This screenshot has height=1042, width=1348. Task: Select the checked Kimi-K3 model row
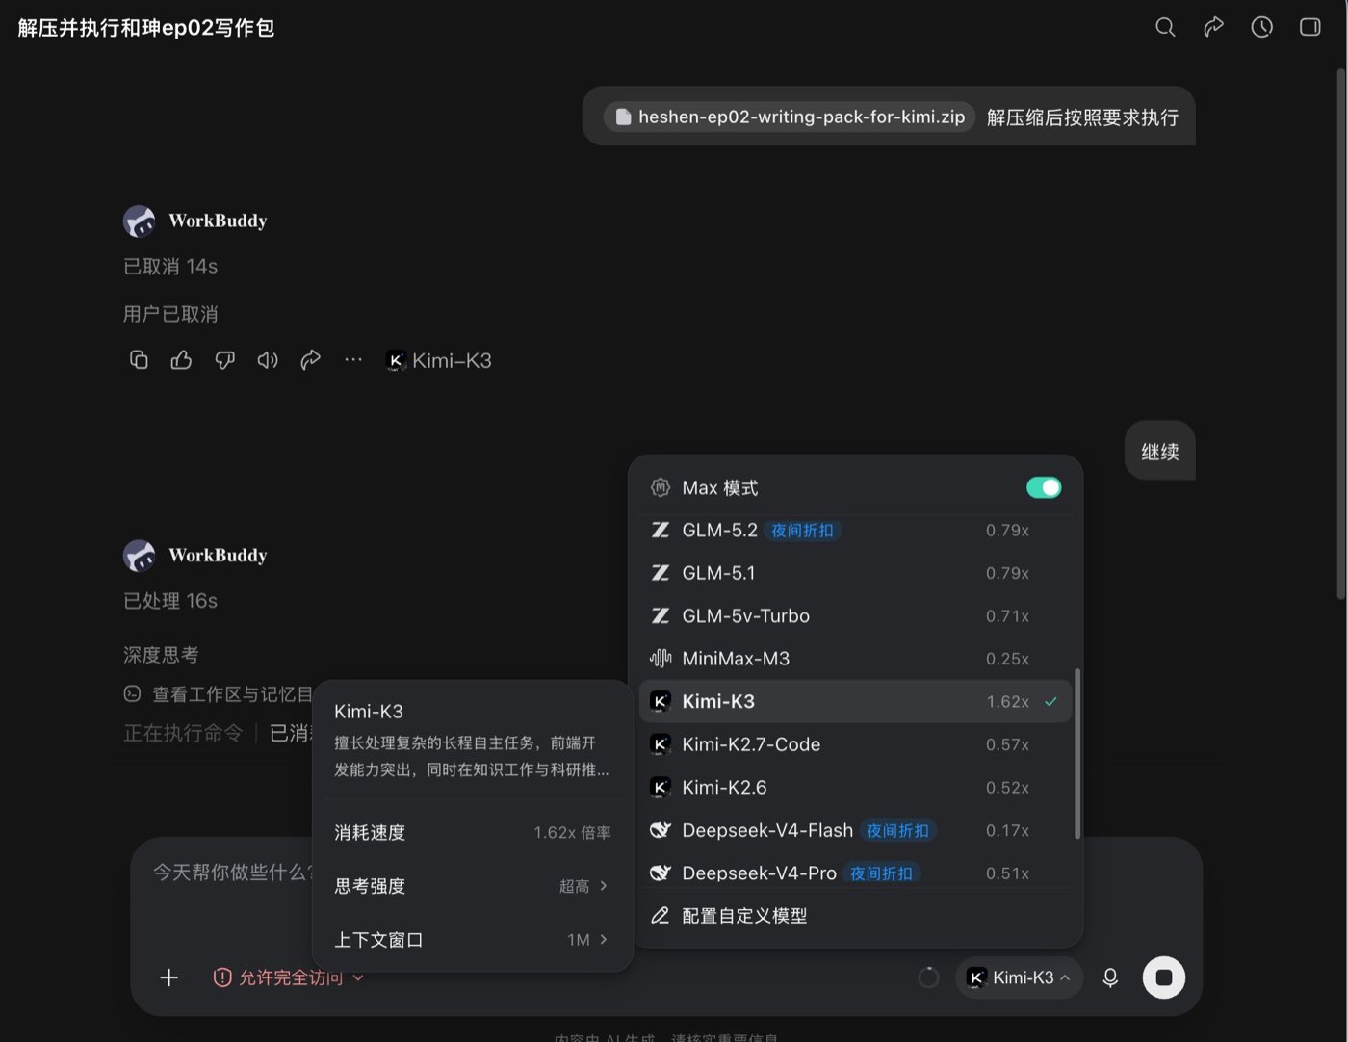point(855,701)
